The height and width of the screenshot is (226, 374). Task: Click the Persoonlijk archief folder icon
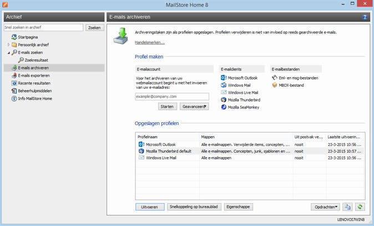click(x=14, y=44)
